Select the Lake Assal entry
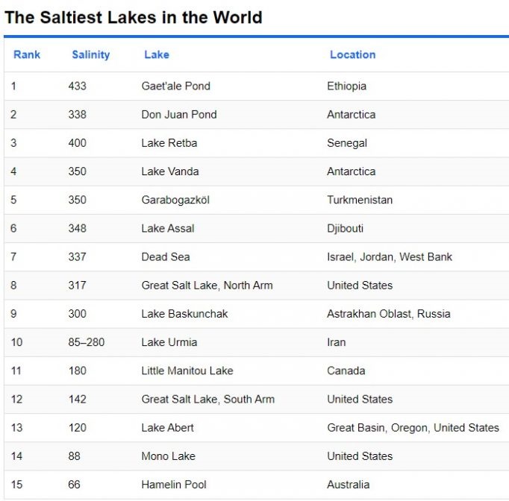 [167, 228]
